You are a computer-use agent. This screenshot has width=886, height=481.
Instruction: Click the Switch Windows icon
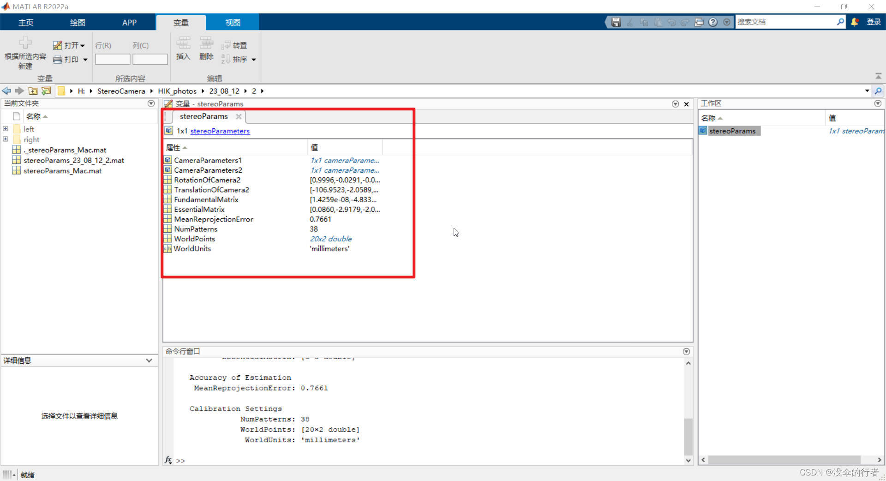(x=699, y=22)
